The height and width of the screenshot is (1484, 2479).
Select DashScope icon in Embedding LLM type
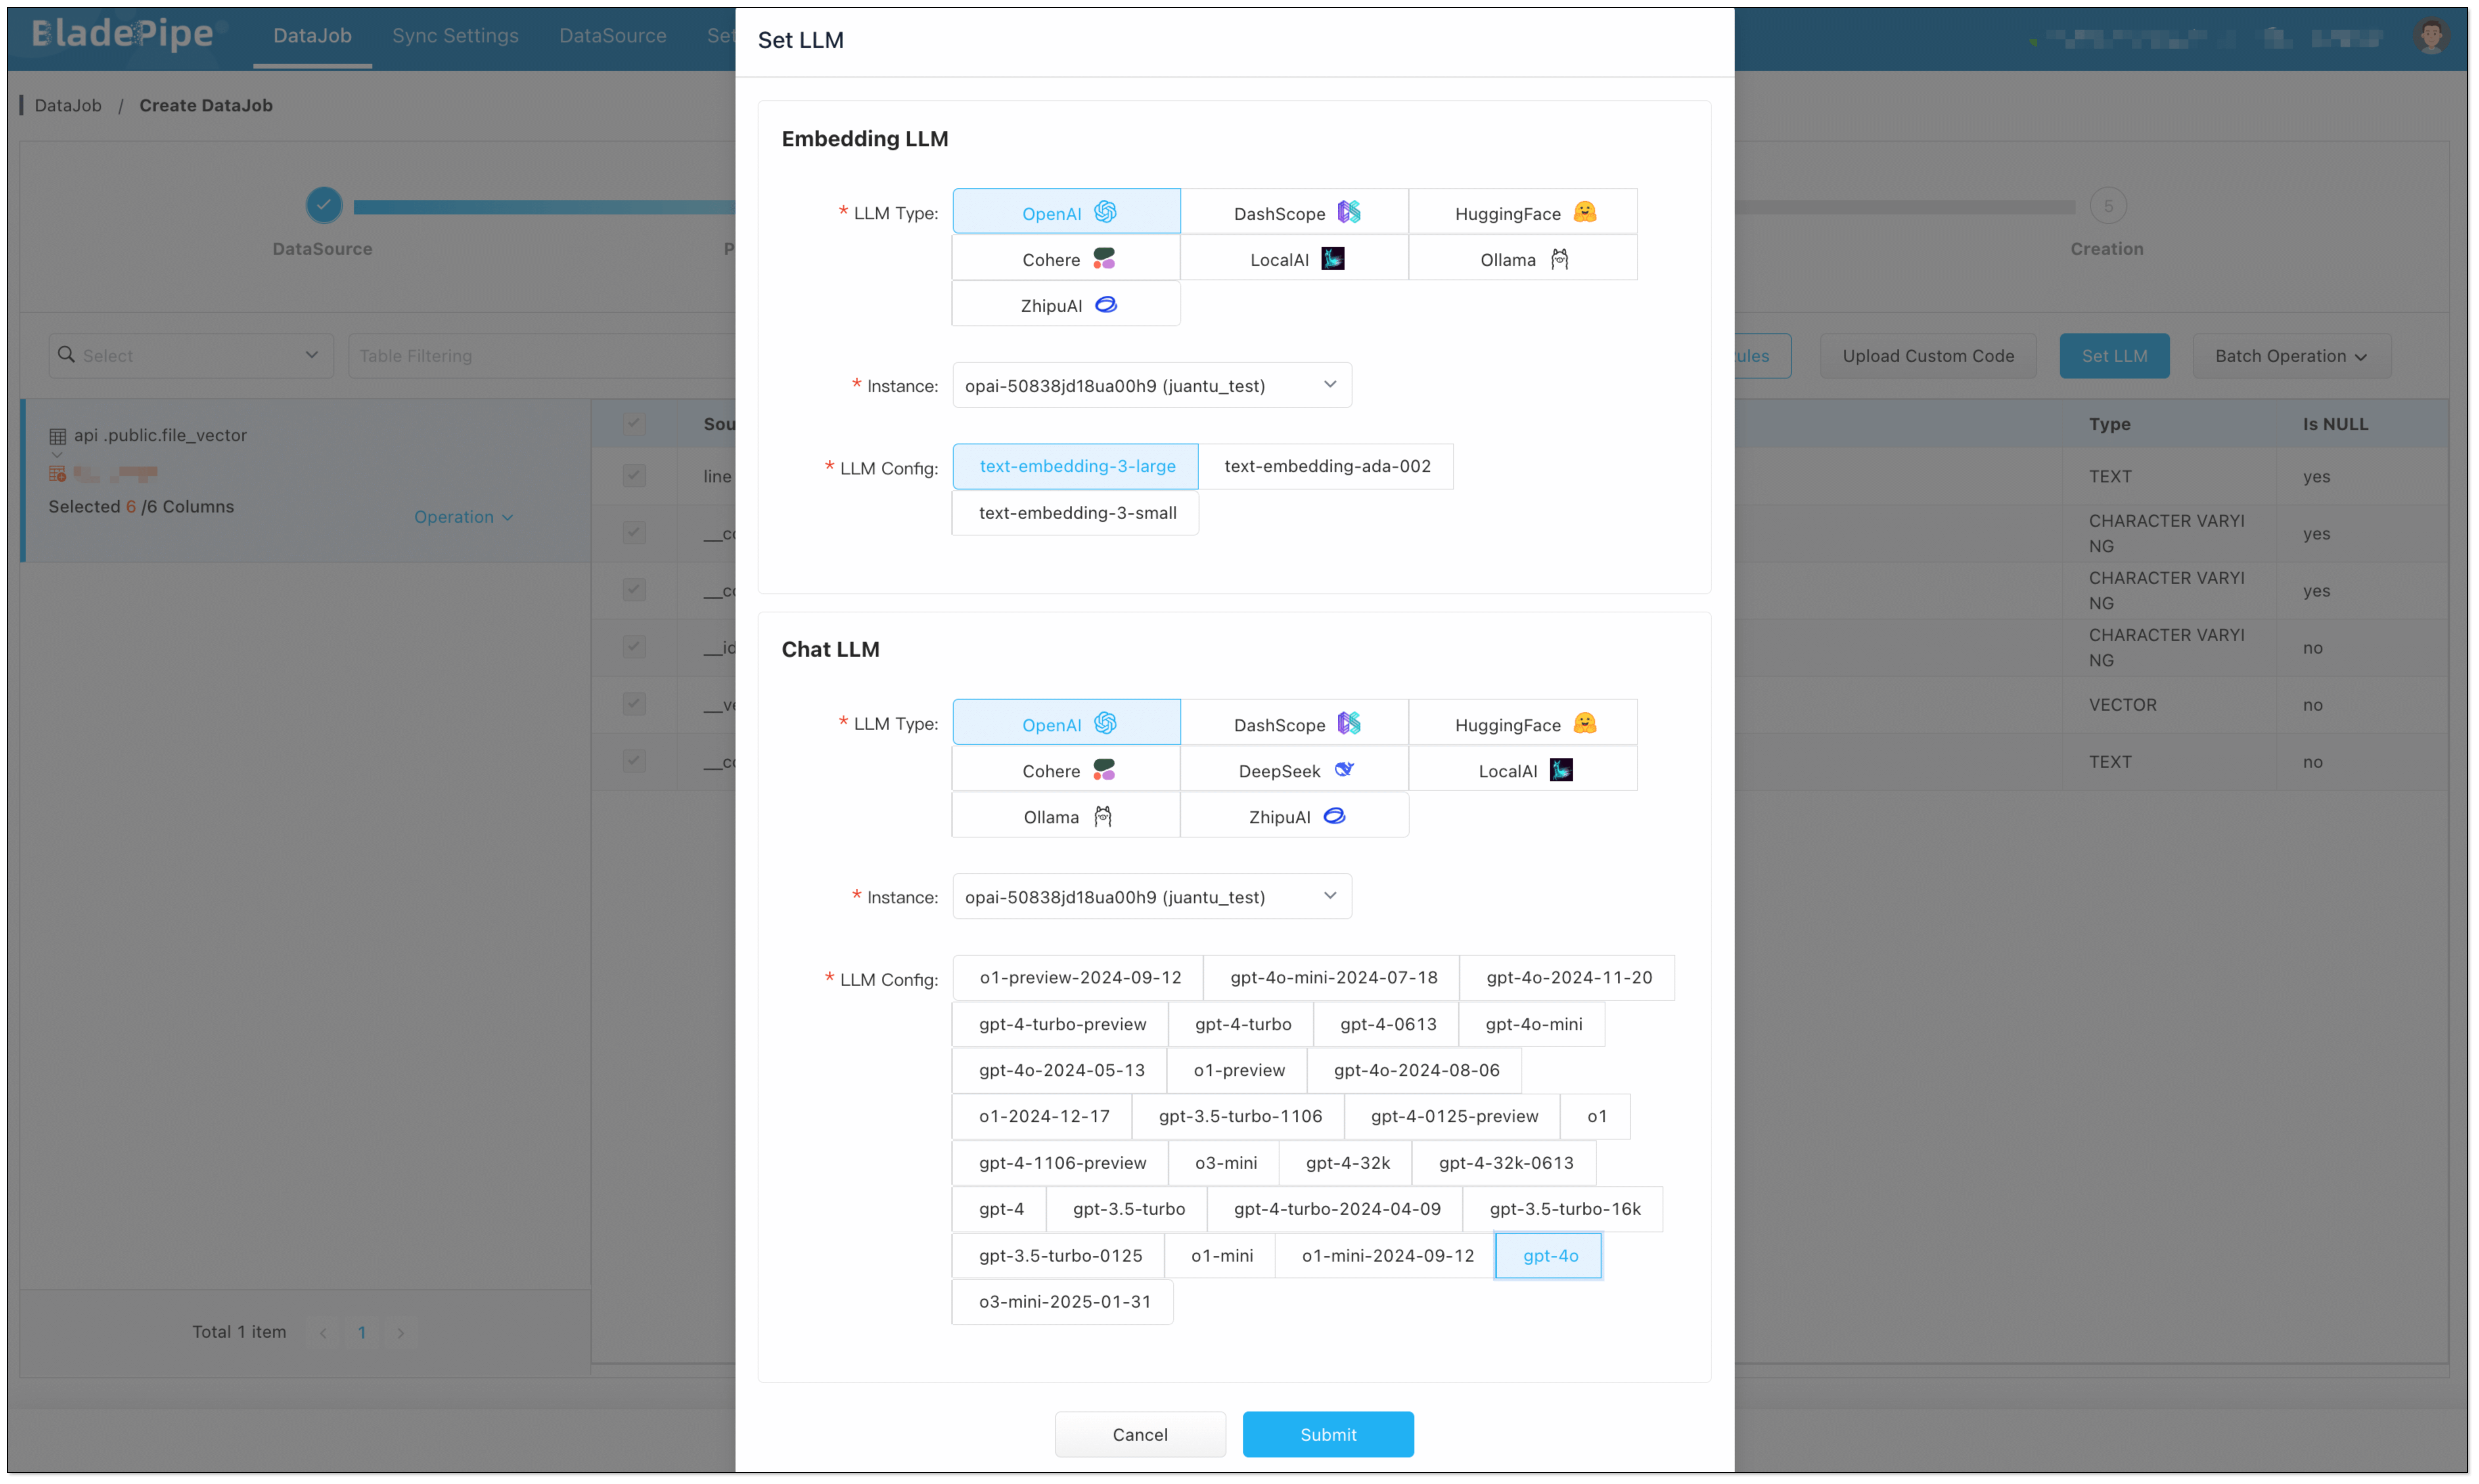click(x=1349, y=212)
